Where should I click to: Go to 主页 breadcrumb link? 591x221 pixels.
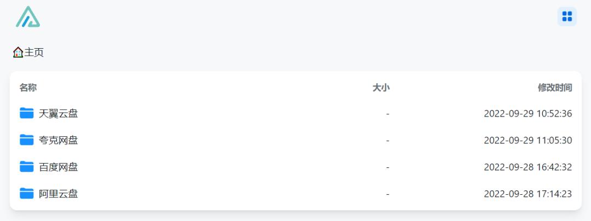click(34, 53)
